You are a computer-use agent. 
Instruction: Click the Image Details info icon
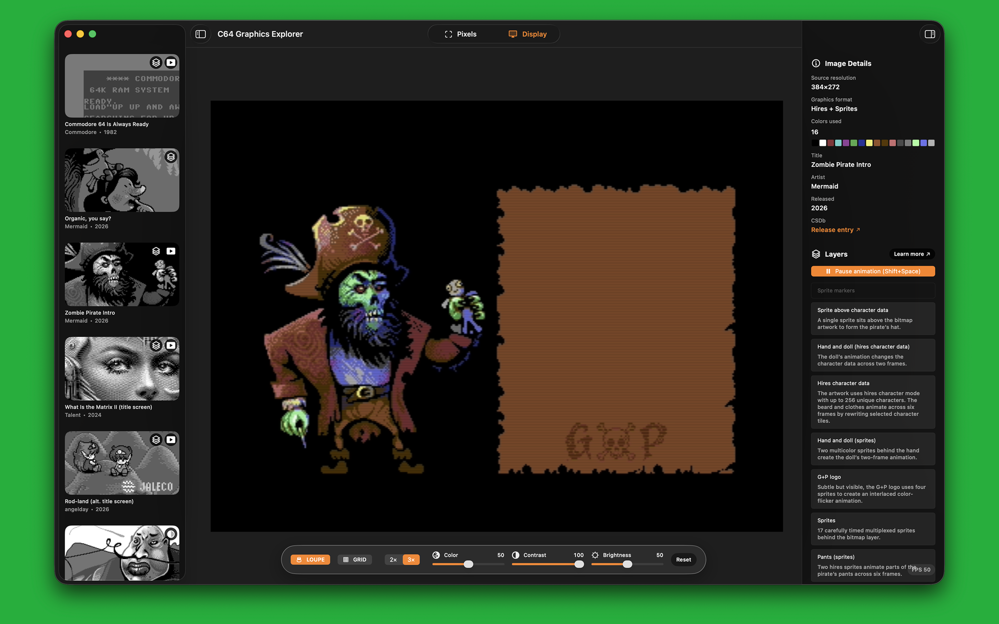pyautogui.click(x=816, y=63)
